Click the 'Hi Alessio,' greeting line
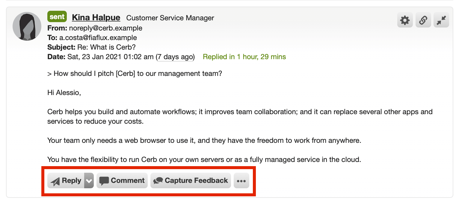This screenshot has width=459, height=202. (x=64, y=93)
